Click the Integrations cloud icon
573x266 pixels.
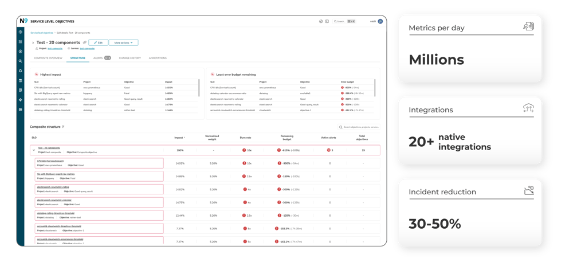point(528,108)
